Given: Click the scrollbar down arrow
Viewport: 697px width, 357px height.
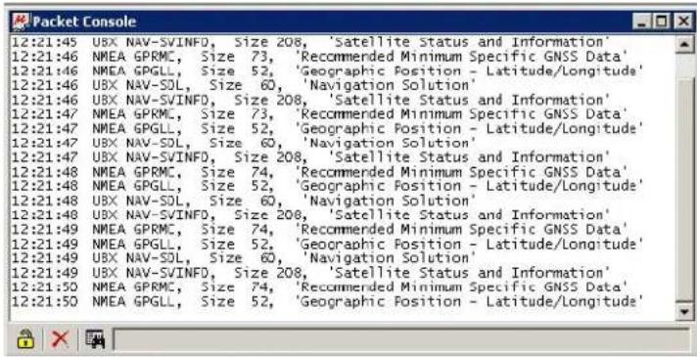Looking at the screenshot, I should [x=684, y=313].
